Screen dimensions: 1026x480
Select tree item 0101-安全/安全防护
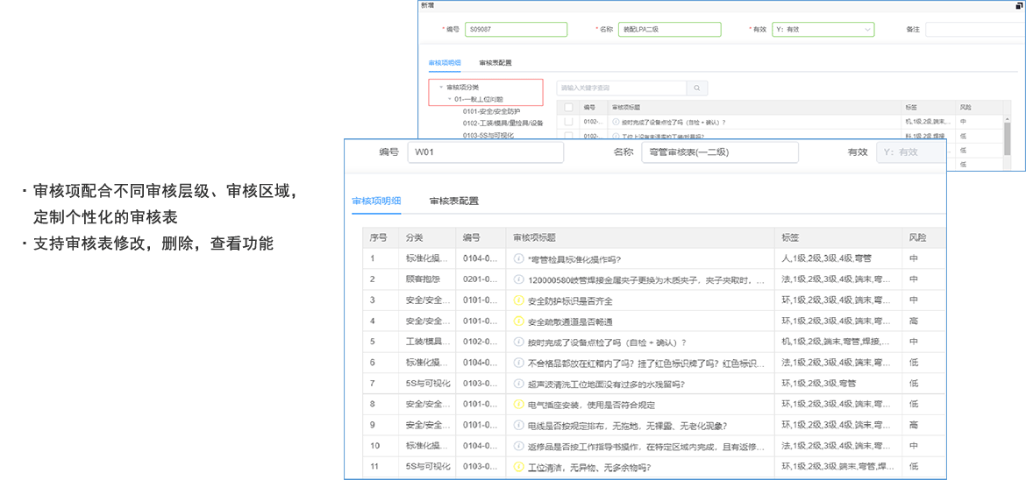[x=491, y=111]
